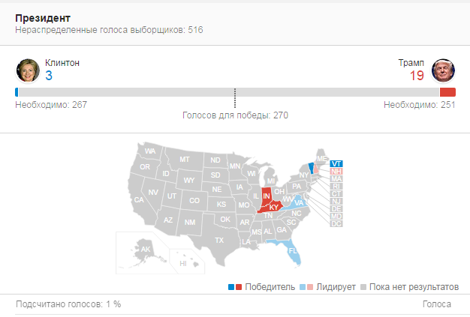Click the red Trump end of progress bar

click(x=447, y=92)
